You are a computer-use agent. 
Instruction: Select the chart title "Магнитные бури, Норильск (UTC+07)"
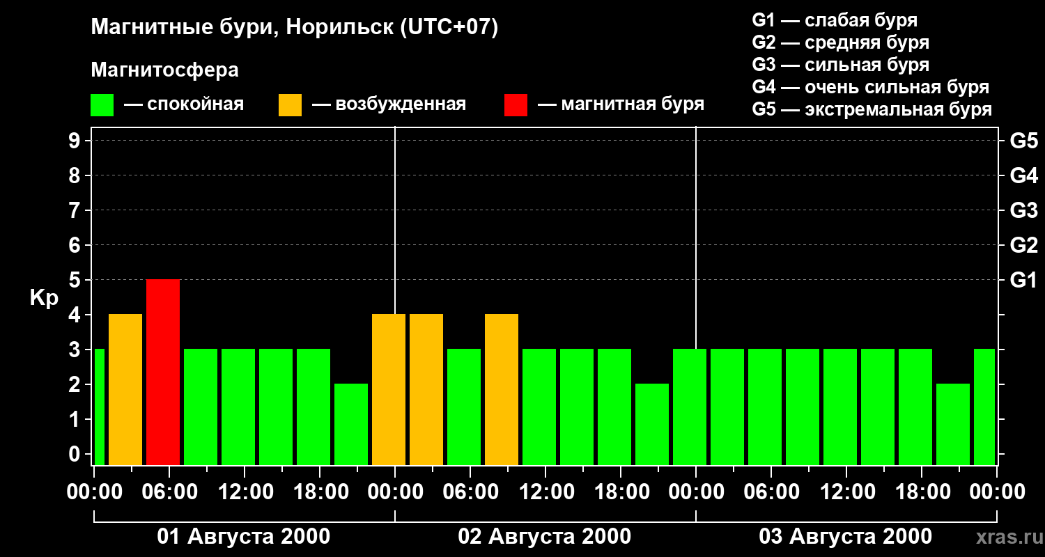tap(295, 28)
